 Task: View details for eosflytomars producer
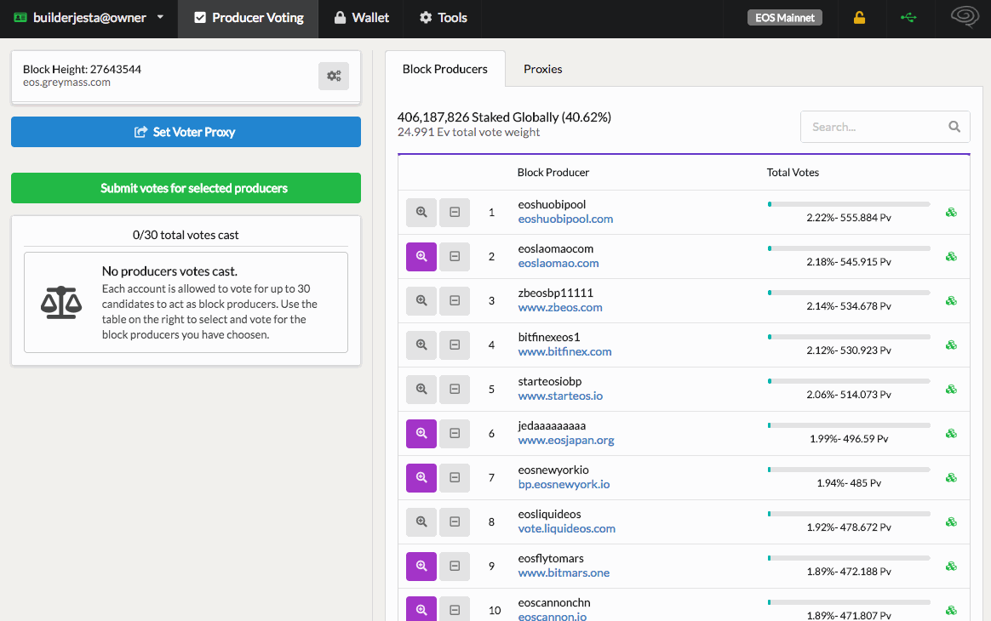(x=421, y=566)
